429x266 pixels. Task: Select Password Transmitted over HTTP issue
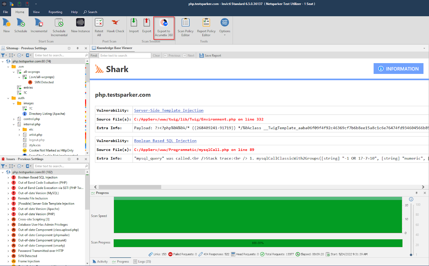tap(41, 251)
